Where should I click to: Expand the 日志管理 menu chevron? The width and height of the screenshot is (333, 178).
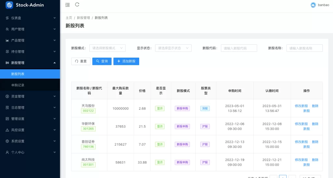55,107
